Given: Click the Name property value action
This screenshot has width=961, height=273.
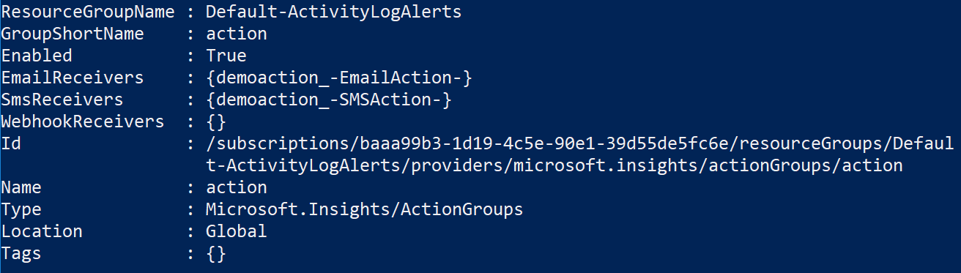Looking at the screenshot, I should pyautogui.click(x=237, y=187).
